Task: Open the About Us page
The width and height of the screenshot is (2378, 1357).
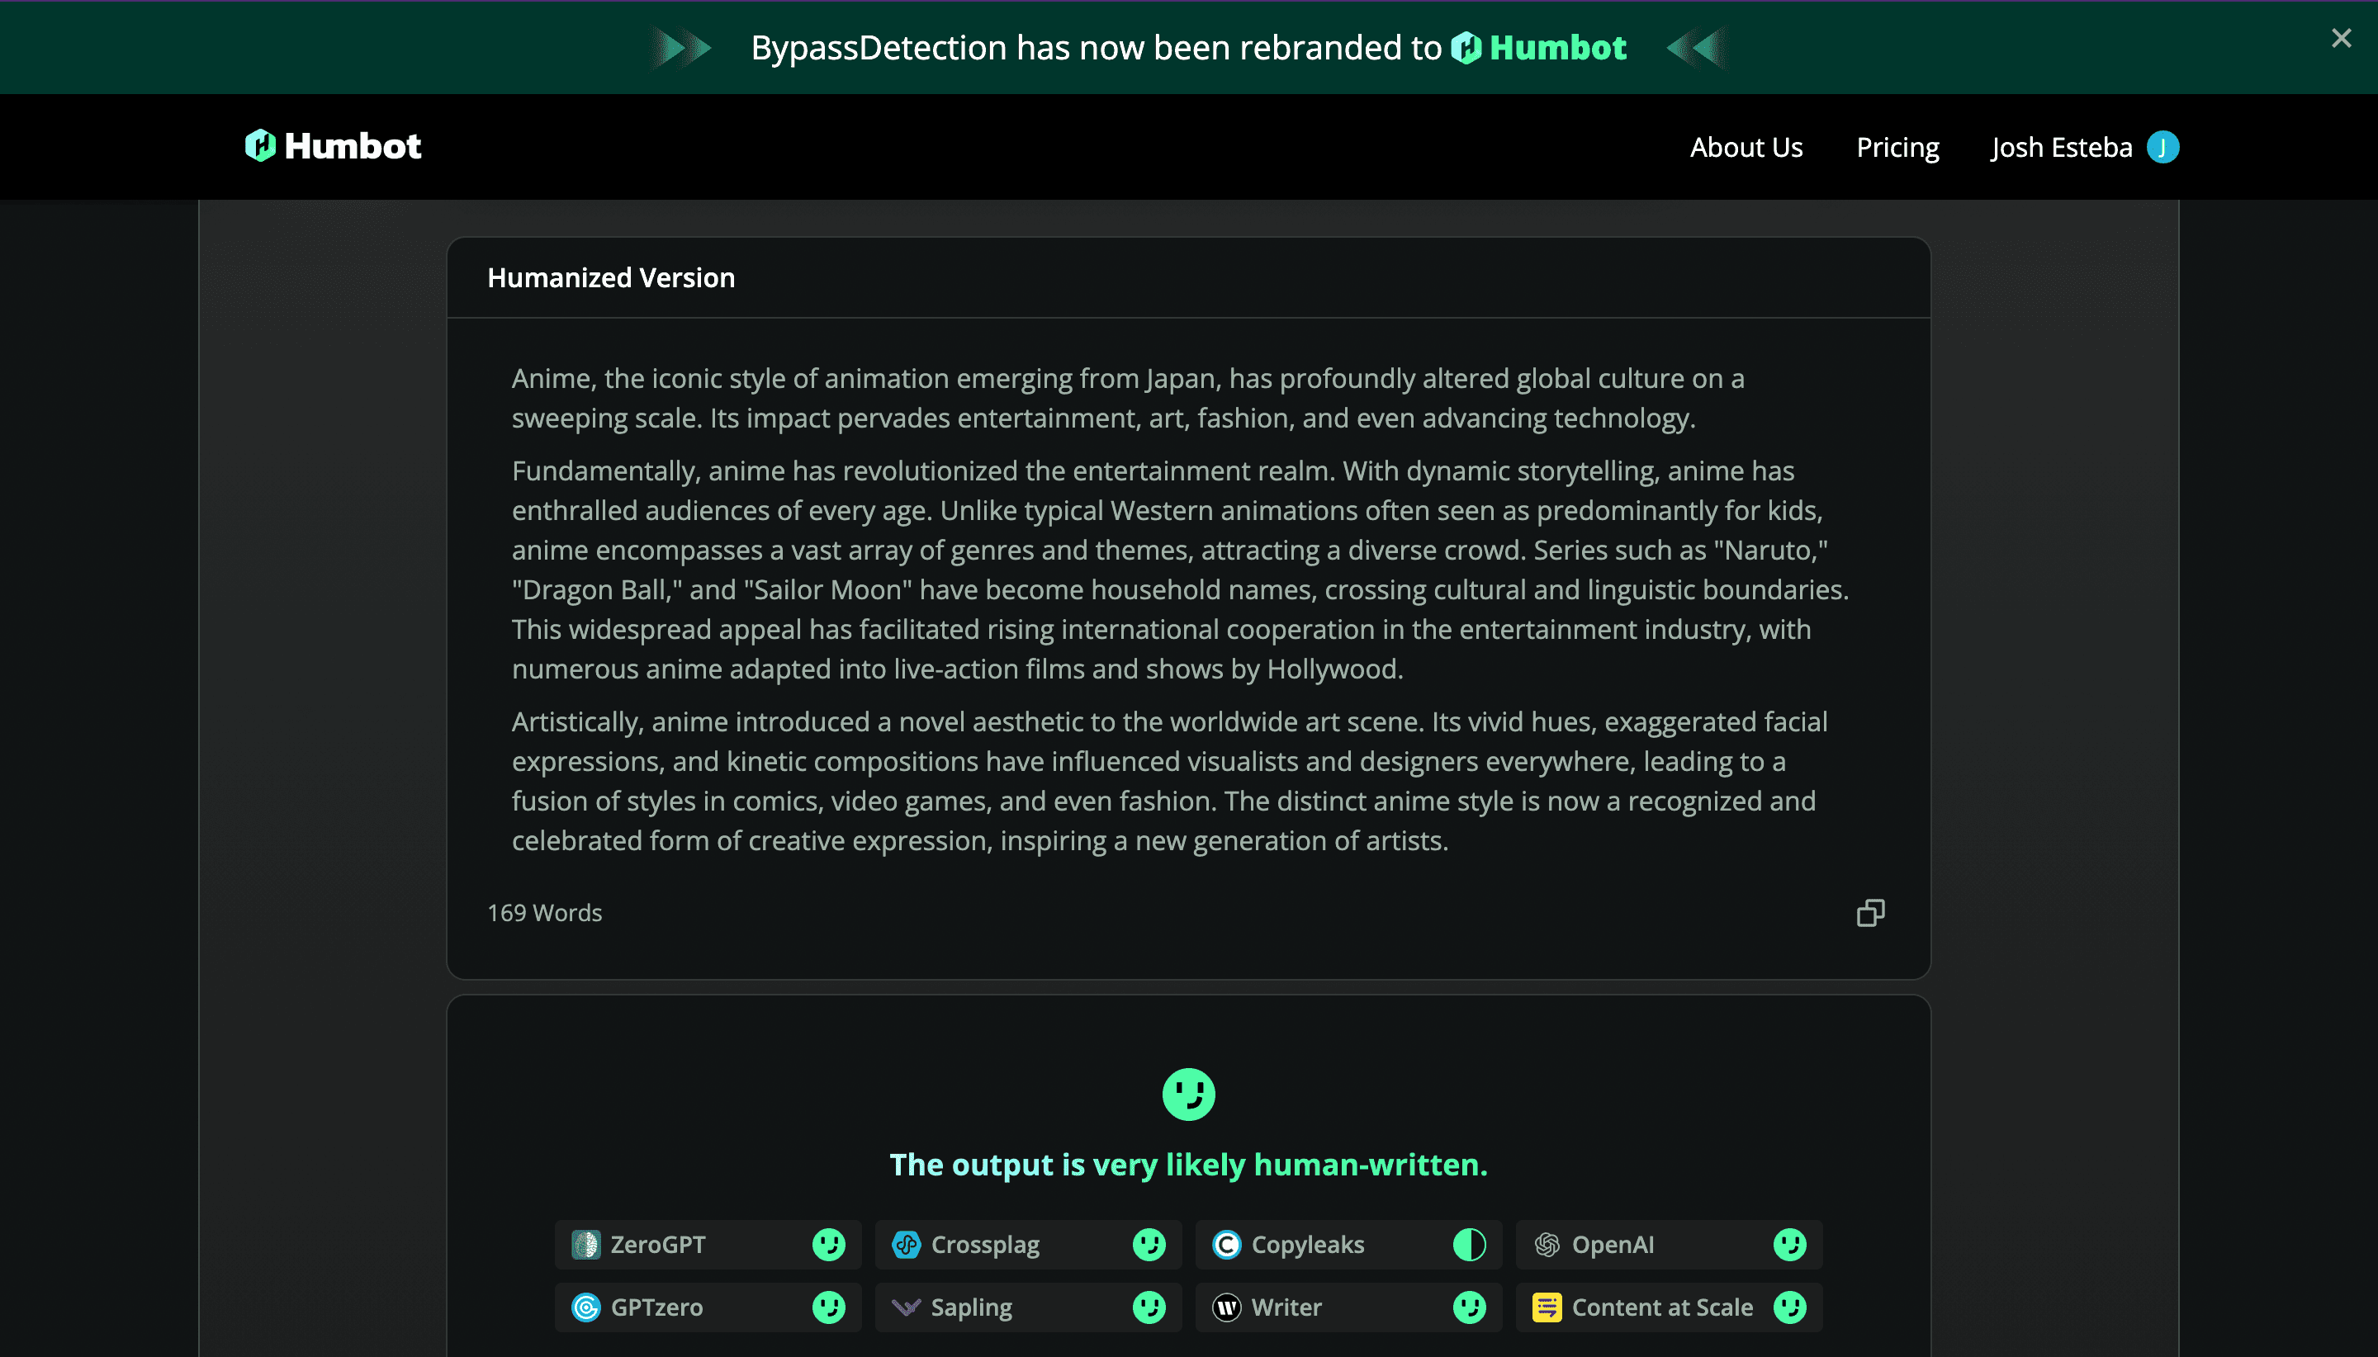Action: (x=1746, y=147)
